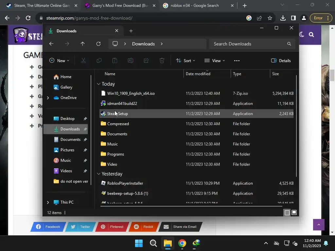Reload the Chrome page

point(28,18)
